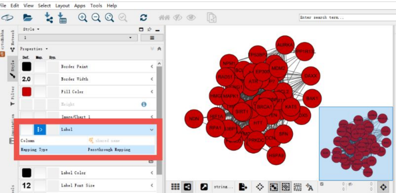Click the New Network from Selection icon

coord(212,18)
